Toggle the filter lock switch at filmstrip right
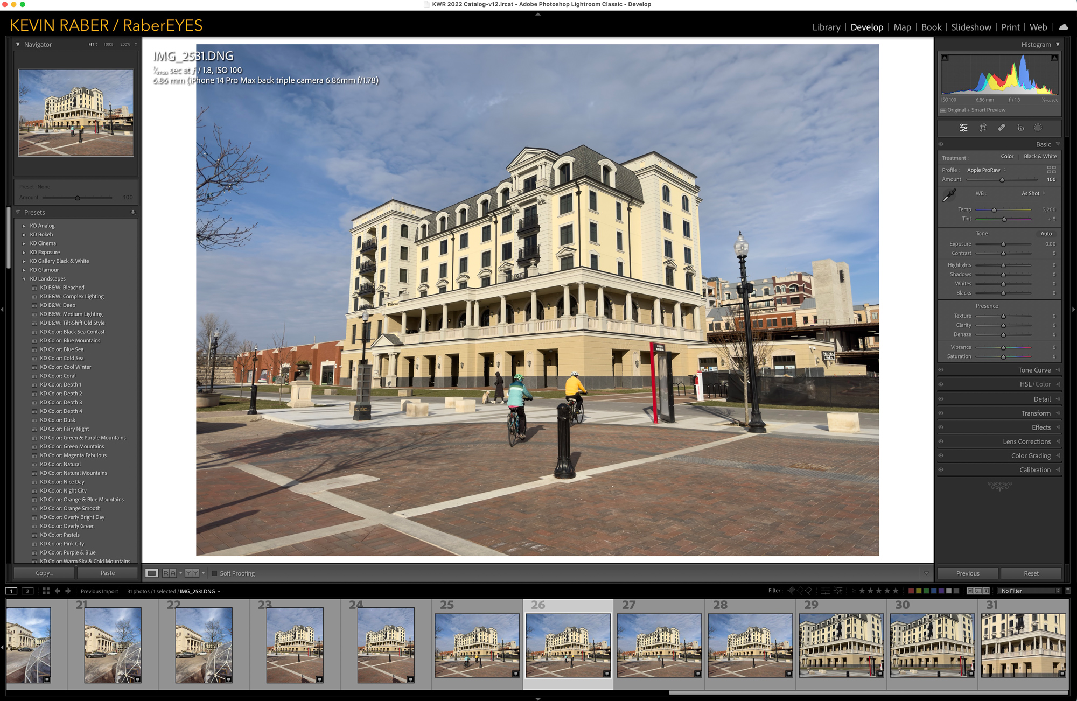 (1068, 591)
